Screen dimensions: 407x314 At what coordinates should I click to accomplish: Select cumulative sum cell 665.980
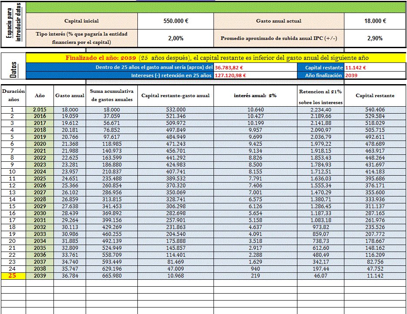[x=112, y=276]
